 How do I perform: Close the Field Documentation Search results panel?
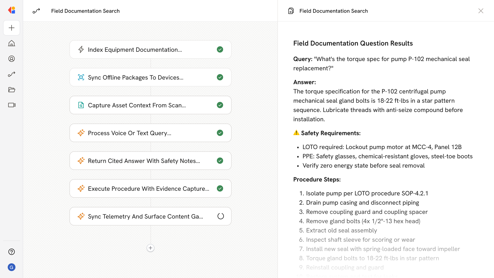(x=481, y=11)
